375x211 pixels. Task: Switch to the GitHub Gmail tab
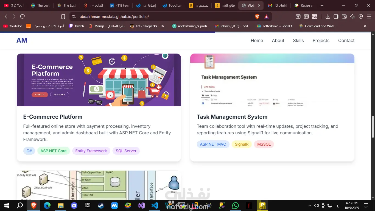click(x=277, y=5)
